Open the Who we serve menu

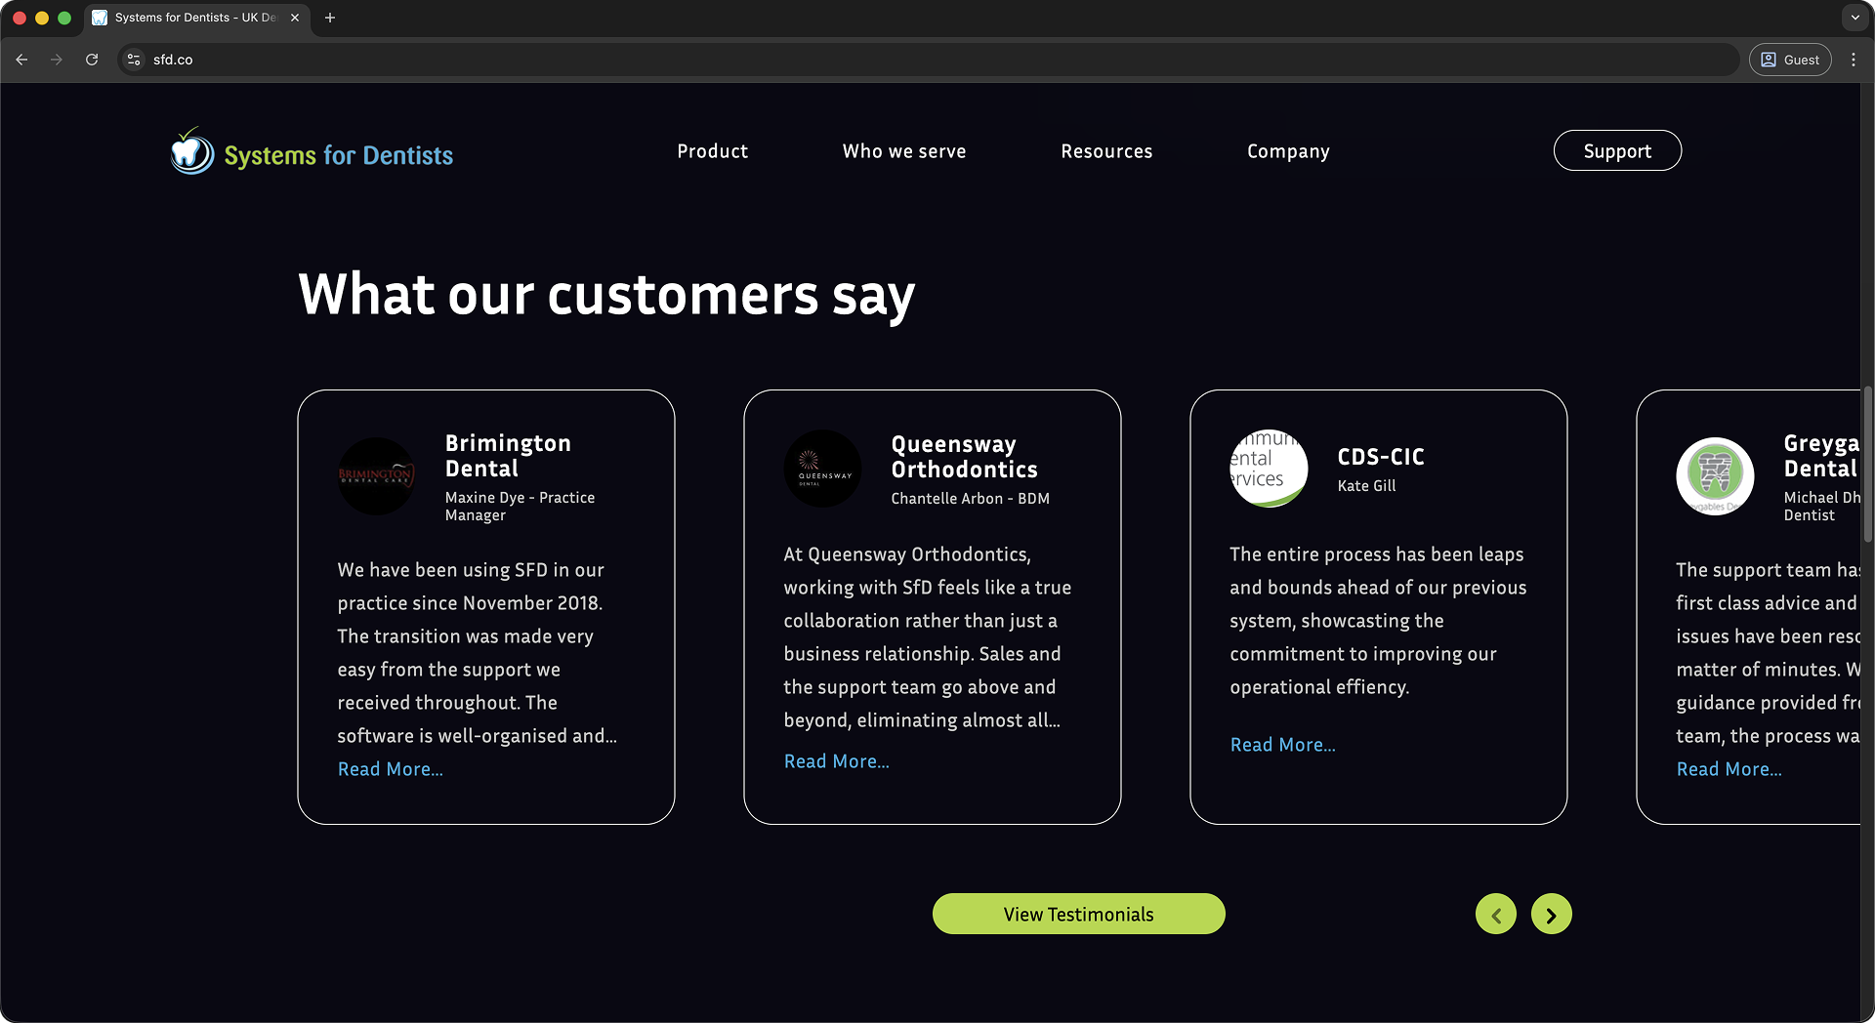pos(904,151)
